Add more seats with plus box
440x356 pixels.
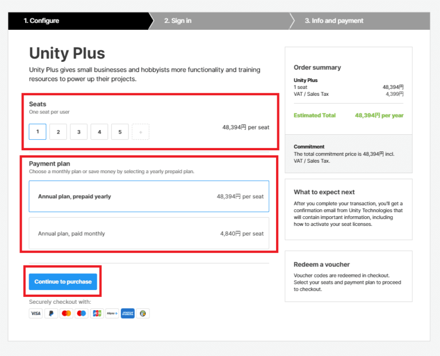[140, 132]
